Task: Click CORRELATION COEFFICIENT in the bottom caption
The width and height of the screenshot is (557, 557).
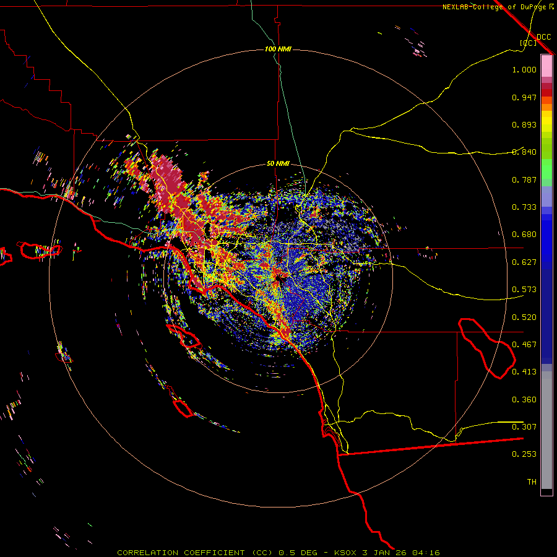Action: click(x=181, y=553)
